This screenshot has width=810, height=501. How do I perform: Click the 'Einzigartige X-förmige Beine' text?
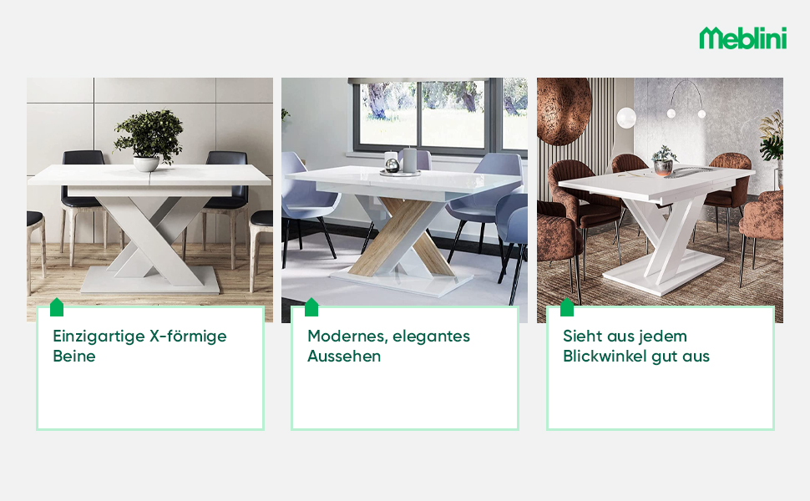139,346
